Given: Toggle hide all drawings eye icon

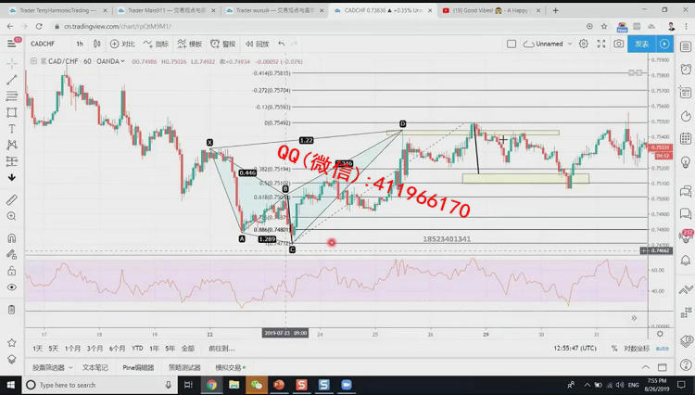Looking at the screenshot, I should (12, 287).
